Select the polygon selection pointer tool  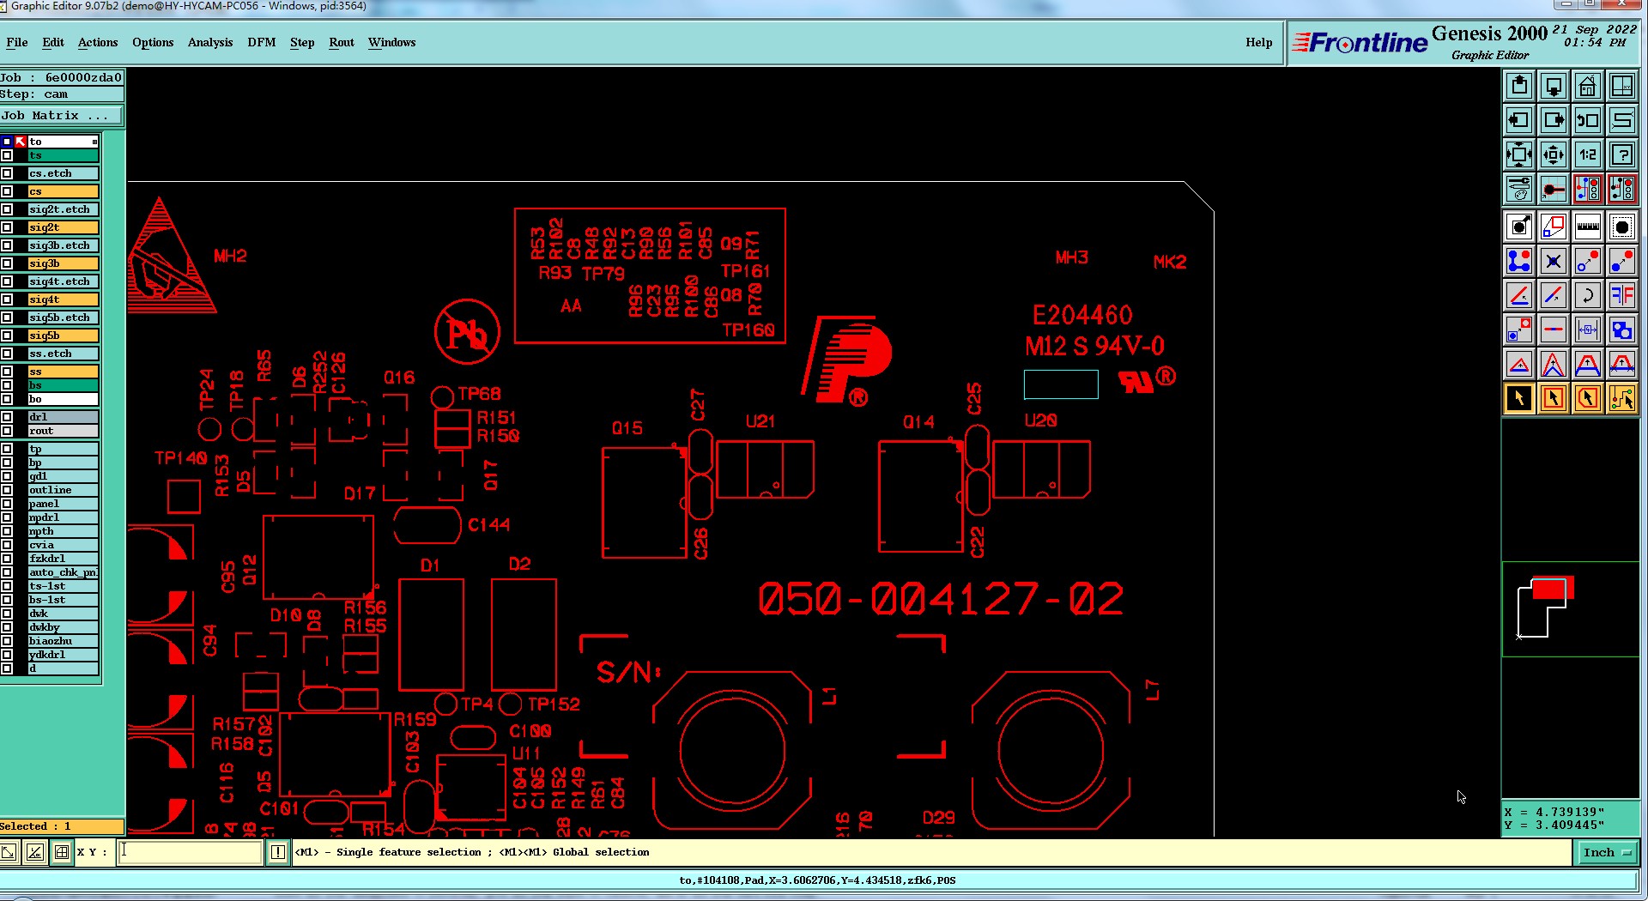click(1588, 398)
